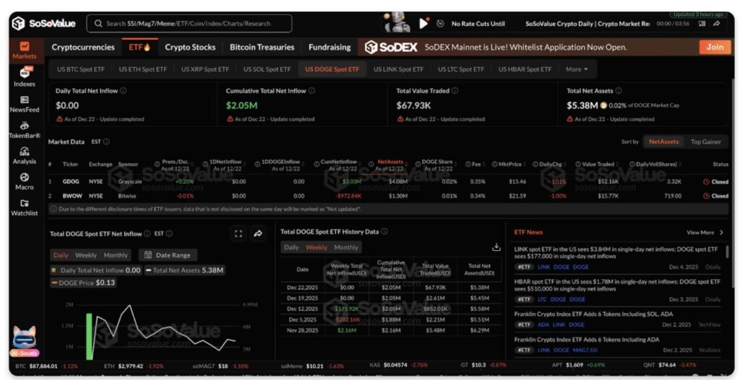This screenshot has width=740, height=380.
Task: Open the Watchlist sidebar icon
Action: click(24, 207)
